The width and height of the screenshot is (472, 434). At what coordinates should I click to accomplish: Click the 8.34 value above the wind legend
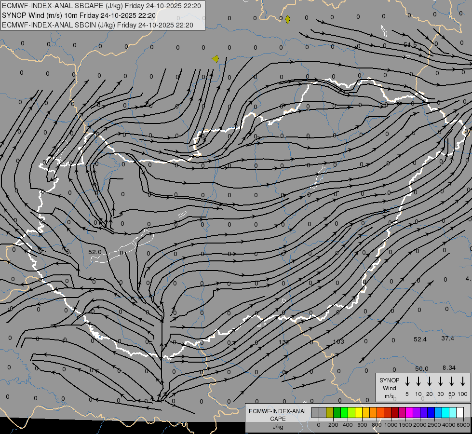pyautogui.click(x=449, y=368)
